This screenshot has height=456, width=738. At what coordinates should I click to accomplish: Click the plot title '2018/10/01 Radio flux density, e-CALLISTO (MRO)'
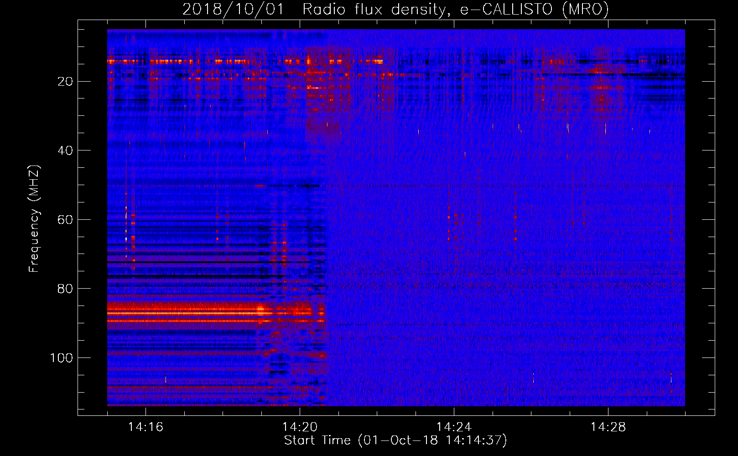pyautogui.click(x=395, y=10)
